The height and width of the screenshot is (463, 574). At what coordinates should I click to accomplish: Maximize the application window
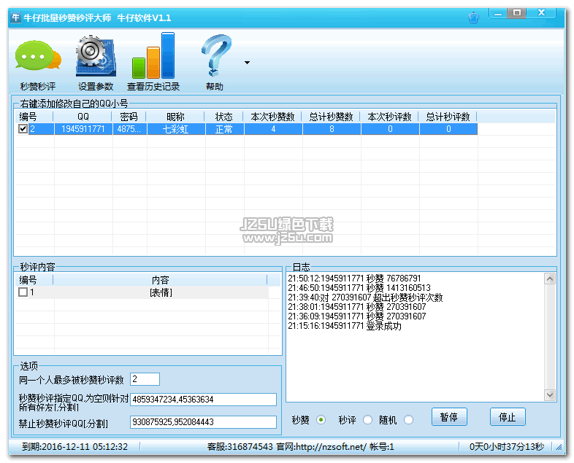[x=516, y=13]
